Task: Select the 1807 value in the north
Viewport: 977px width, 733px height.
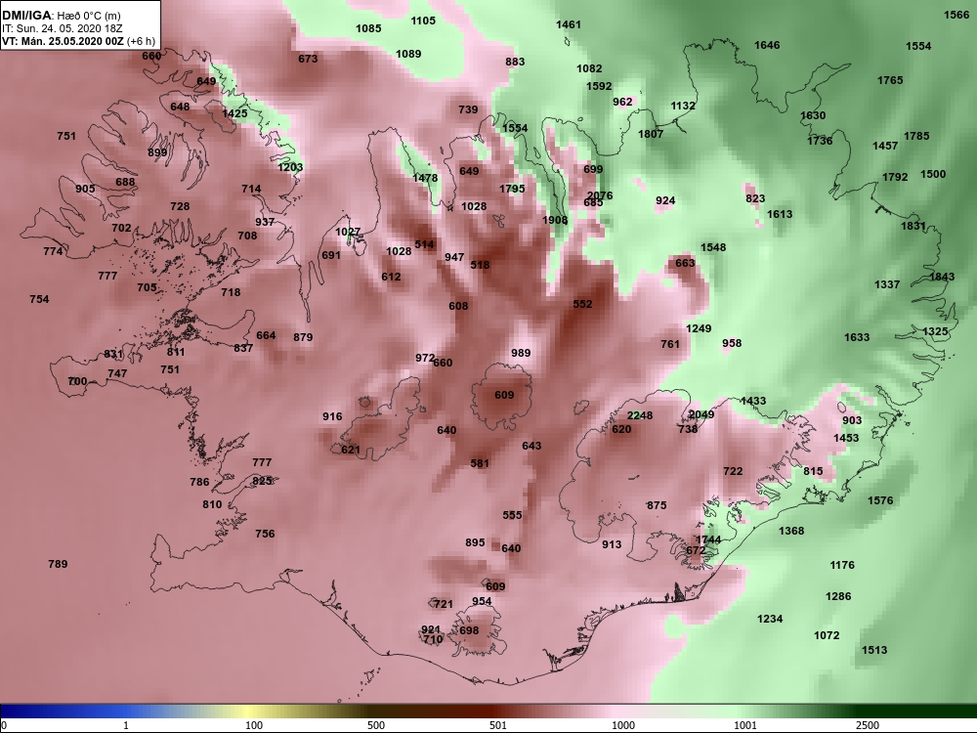Action: (651, 133)
